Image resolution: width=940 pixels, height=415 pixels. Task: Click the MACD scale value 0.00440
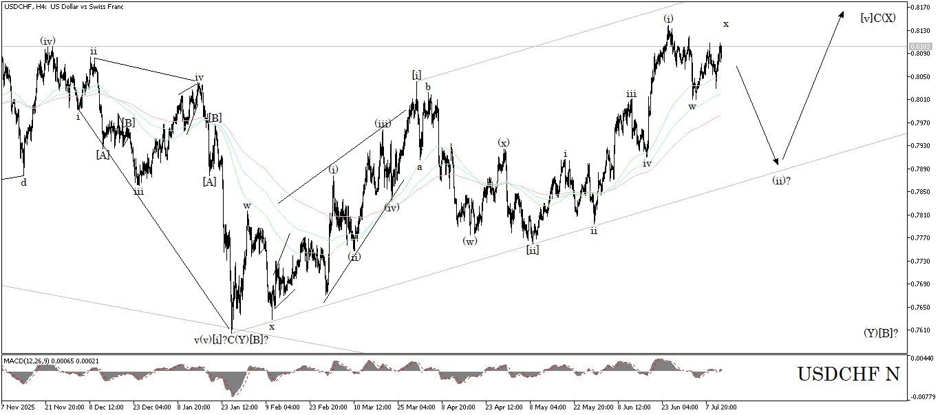coord(922,359)
